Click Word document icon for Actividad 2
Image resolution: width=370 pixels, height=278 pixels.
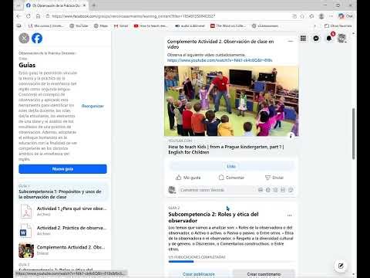[x=26, y=231]
